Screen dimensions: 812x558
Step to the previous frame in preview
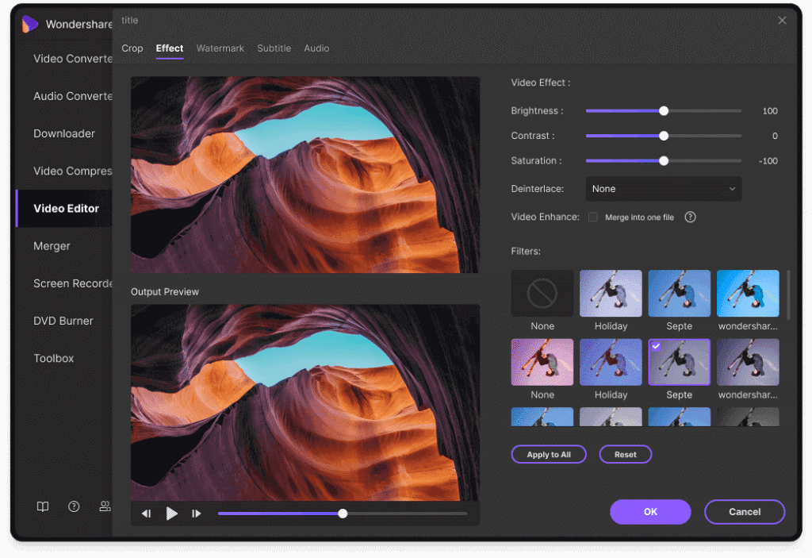pyautogui.click(x=146, y=514)
